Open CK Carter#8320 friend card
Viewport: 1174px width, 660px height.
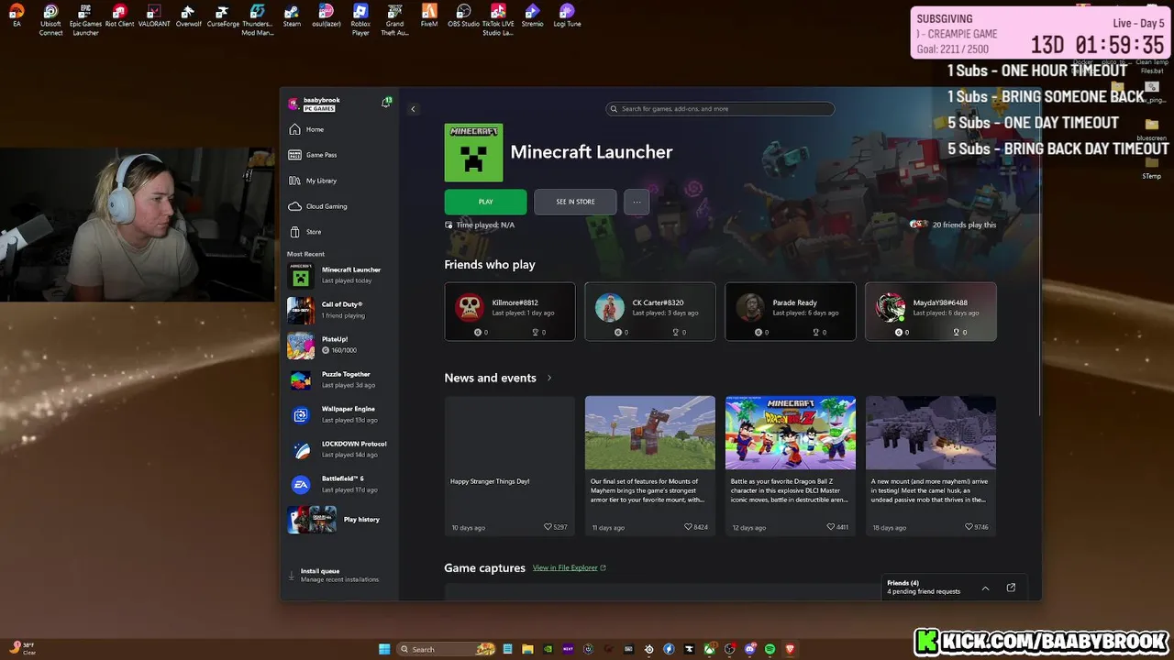coord(650,312)
